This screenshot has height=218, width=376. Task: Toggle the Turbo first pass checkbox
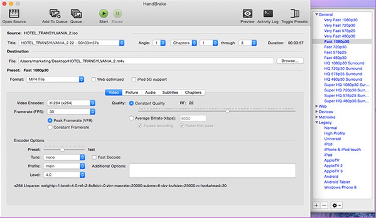(182, 126)
